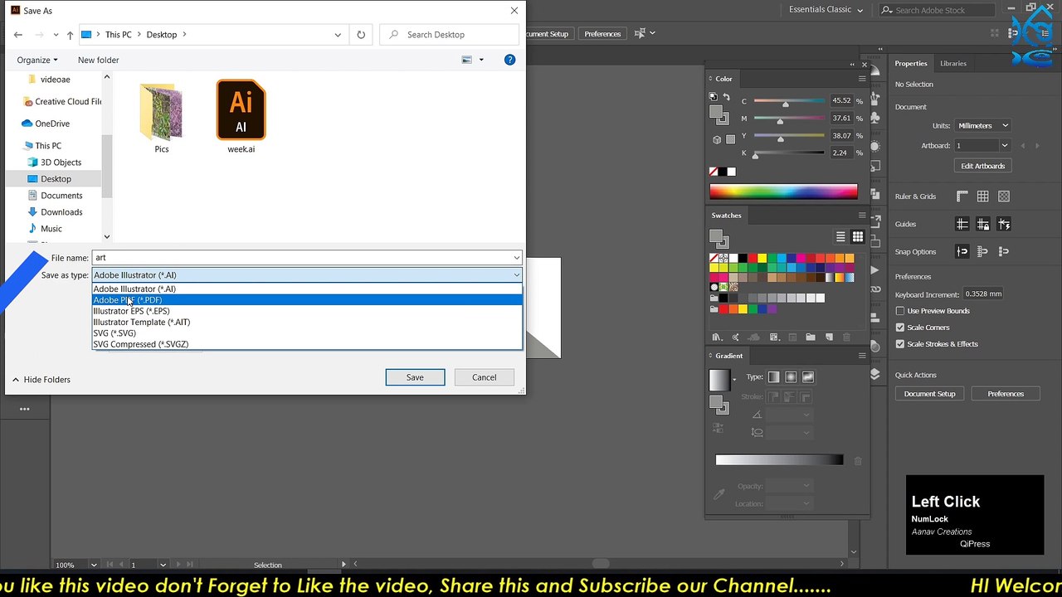This screenshot has width=1062, height=597.
Task: Select Freeform gradient type
Action: [x=808, y=377]
